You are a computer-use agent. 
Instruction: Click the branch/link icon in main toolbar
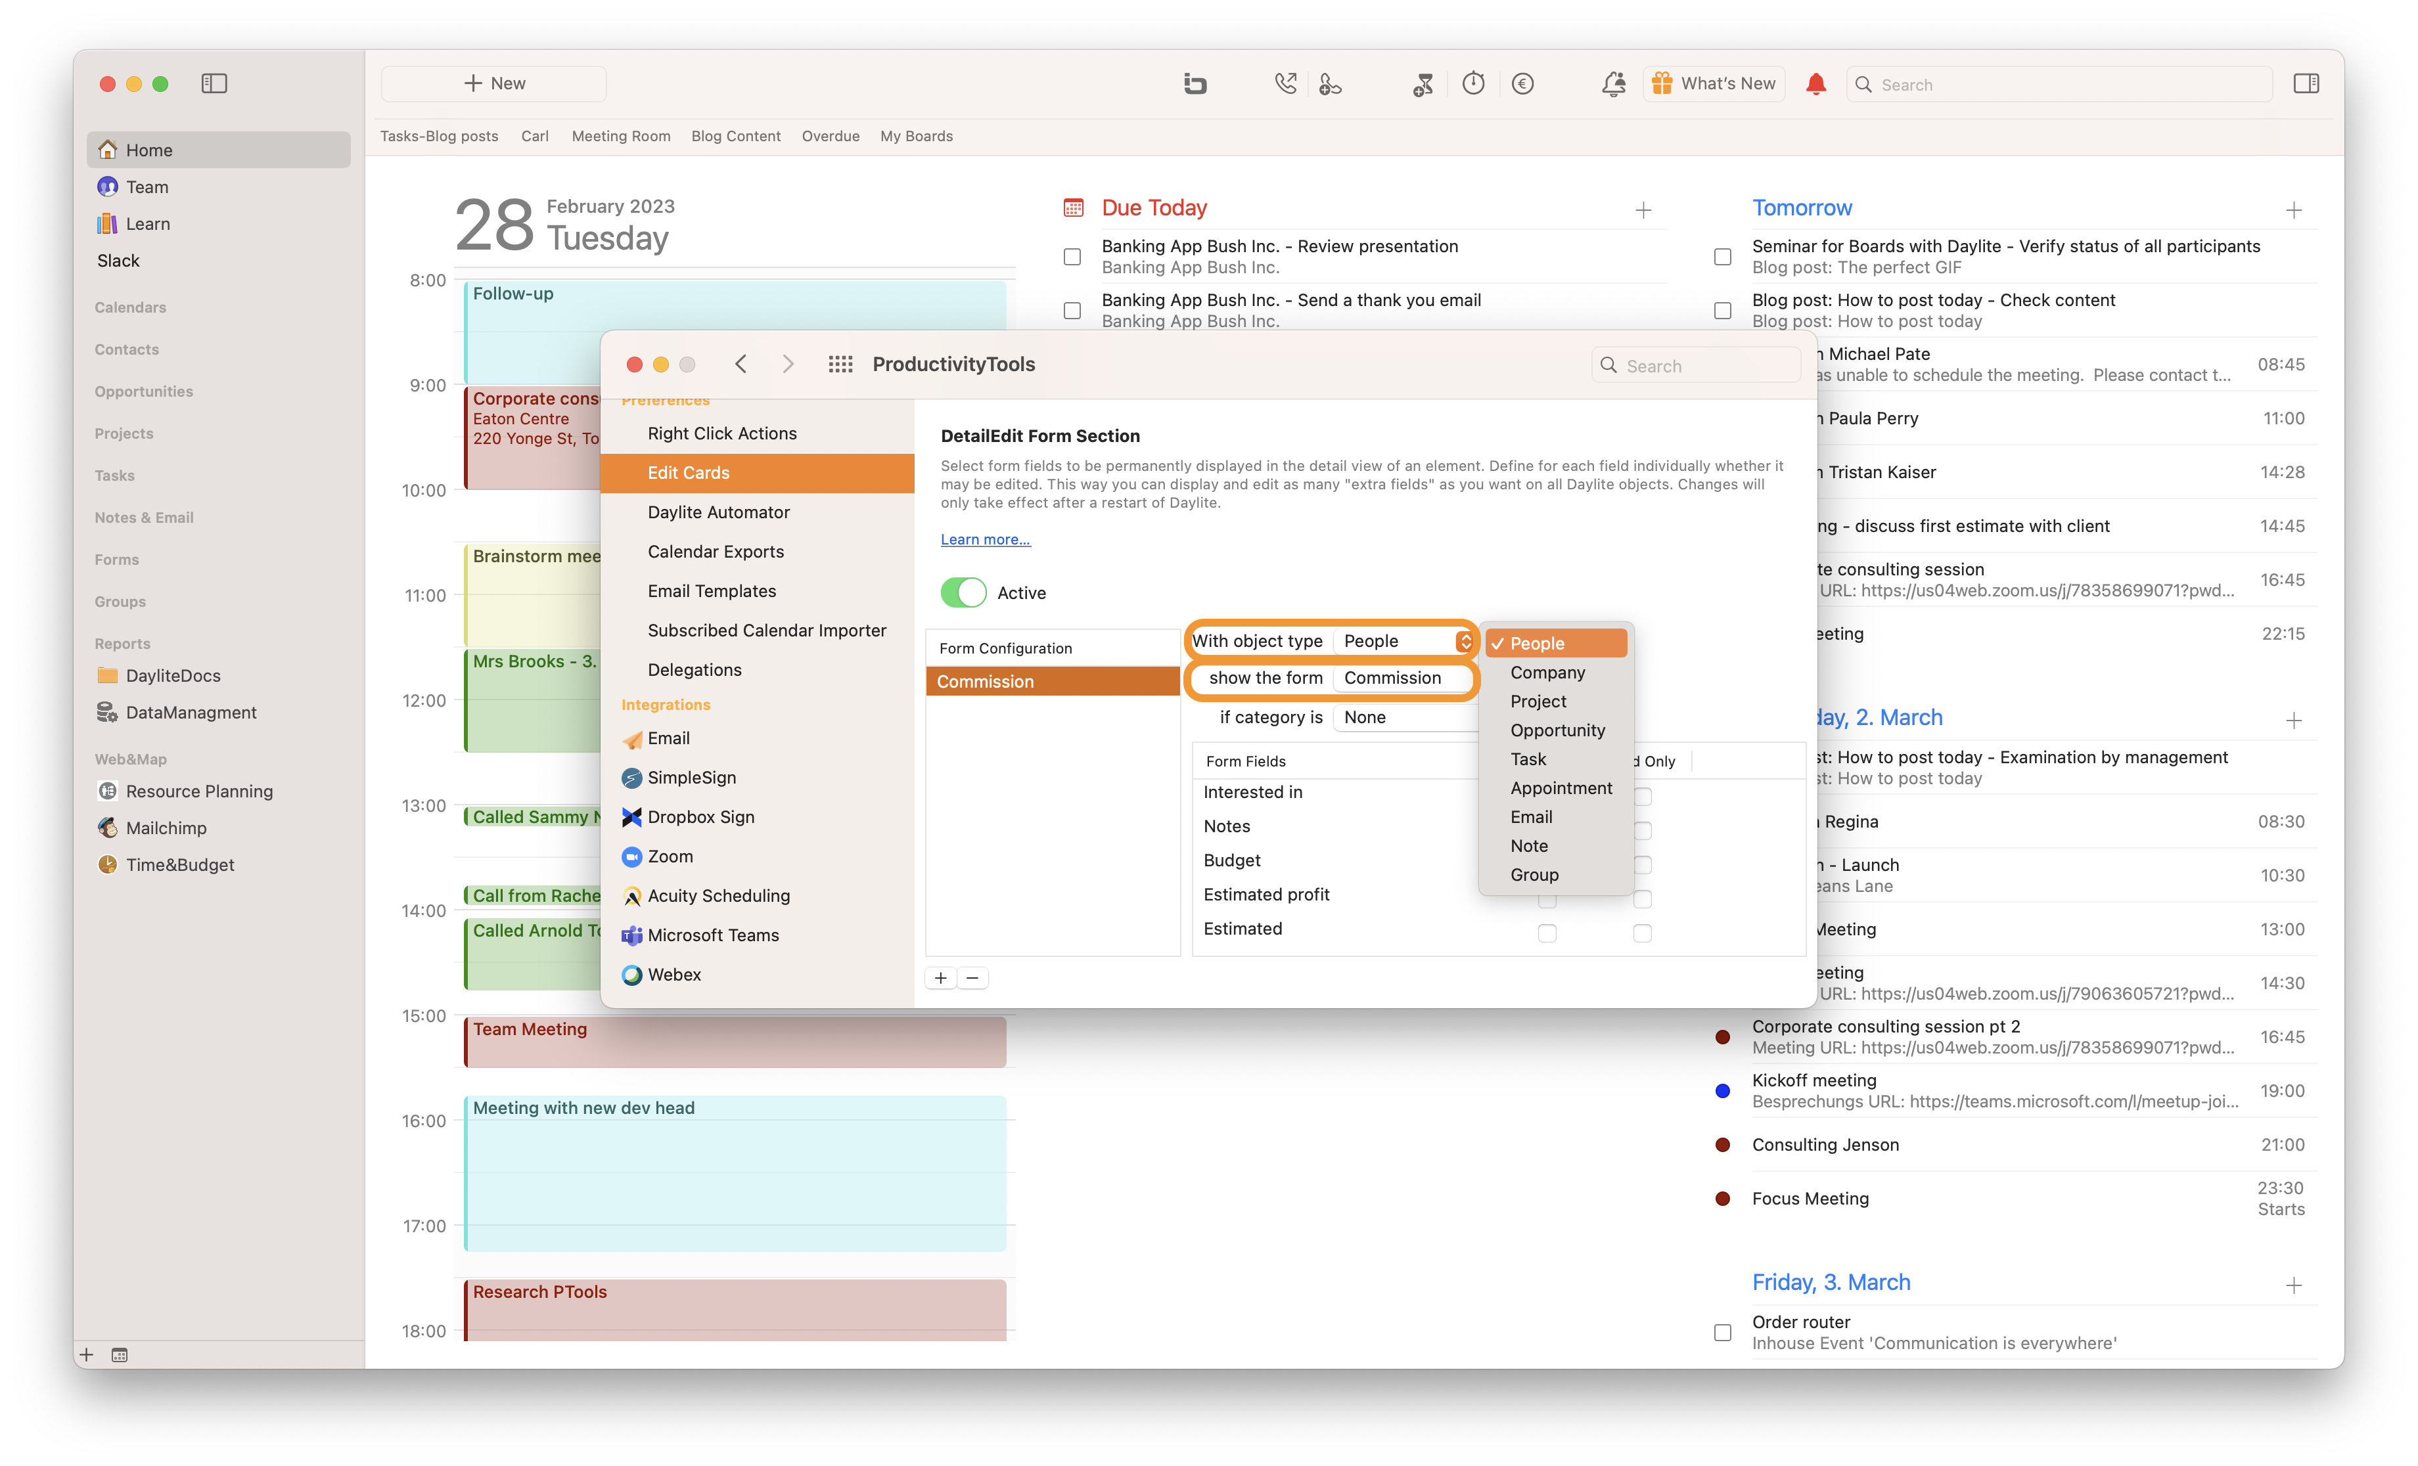pos(1195,83)
